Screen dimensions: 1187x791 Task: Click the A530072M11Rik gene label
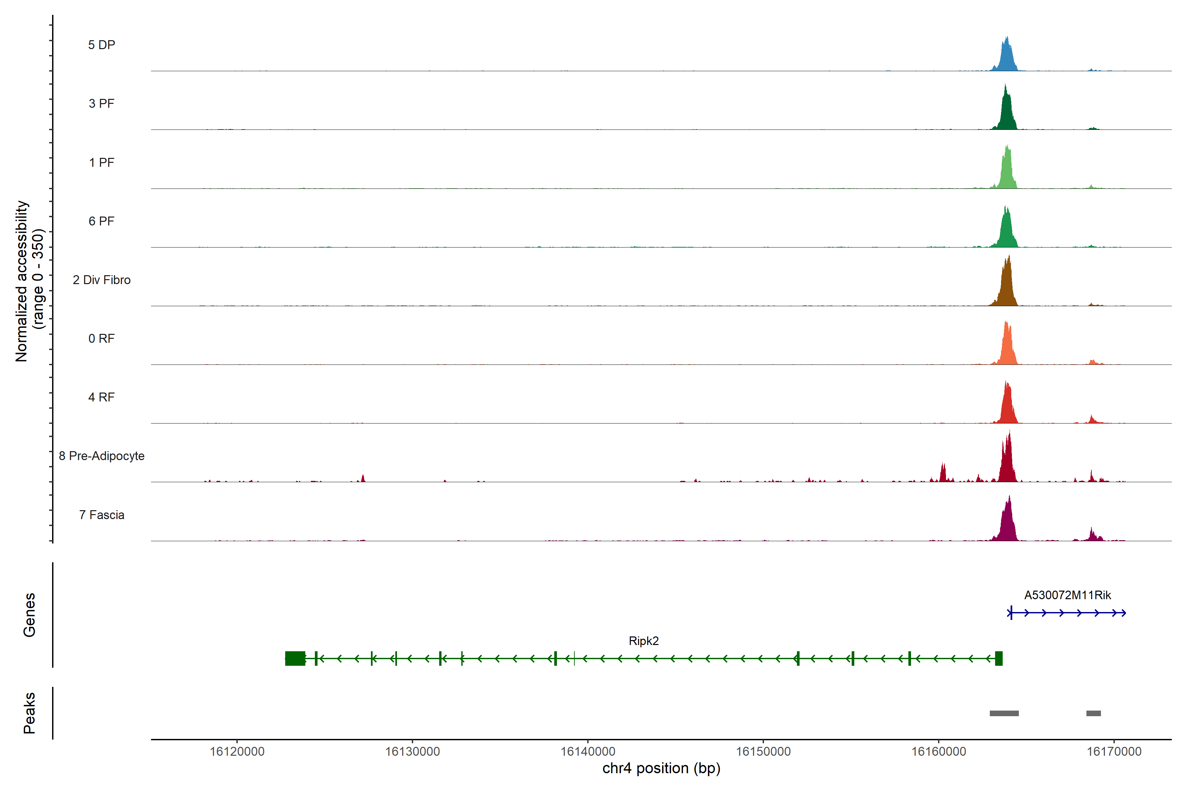pyautogui.click(x=1067, y=595)
